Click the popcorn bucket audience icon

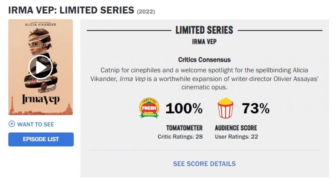(225, 108)
